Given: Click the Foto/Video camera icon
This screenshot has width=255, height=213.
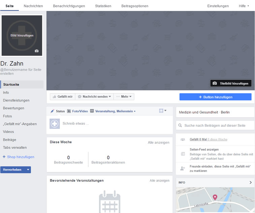Looking at the screenshot, I should pos(69,111).
